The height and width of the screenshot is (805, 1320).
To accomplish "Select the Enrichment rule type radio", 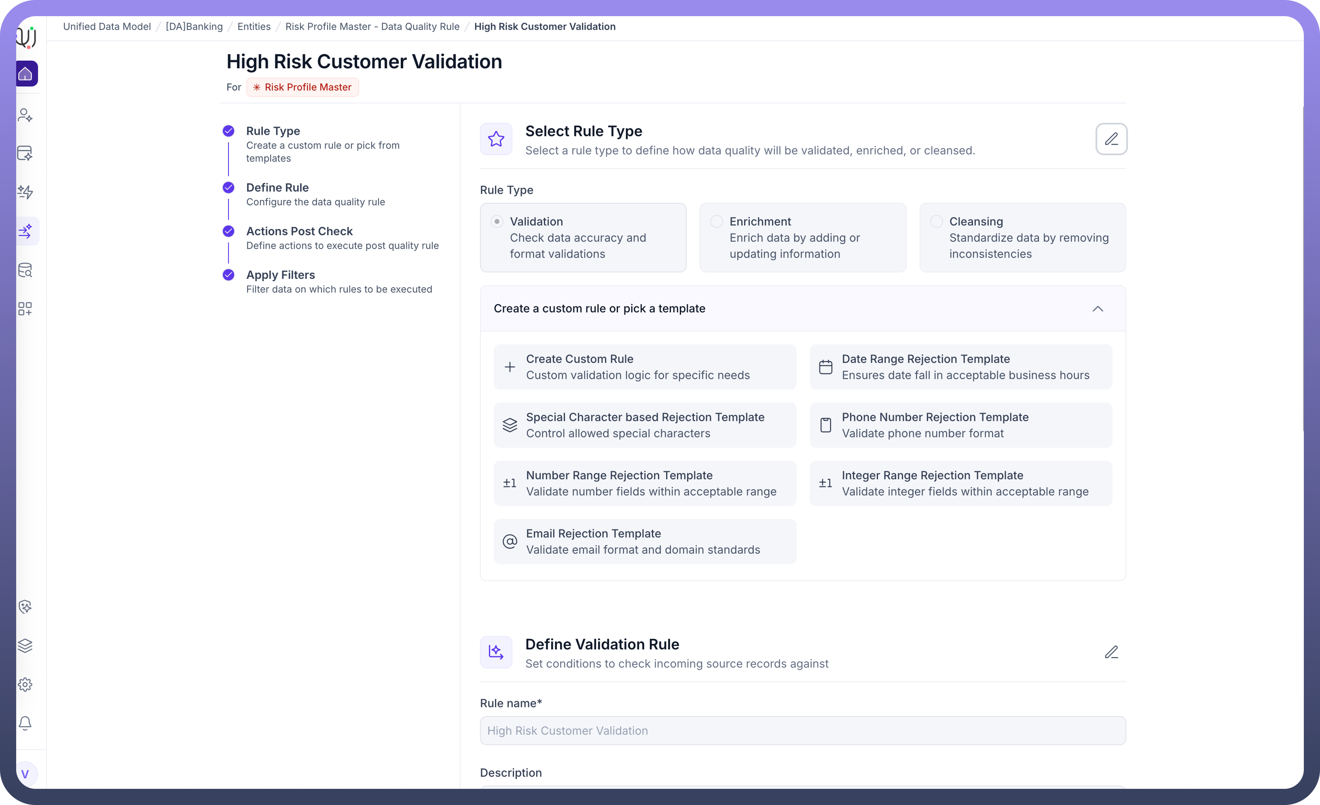I will (716, 221).
